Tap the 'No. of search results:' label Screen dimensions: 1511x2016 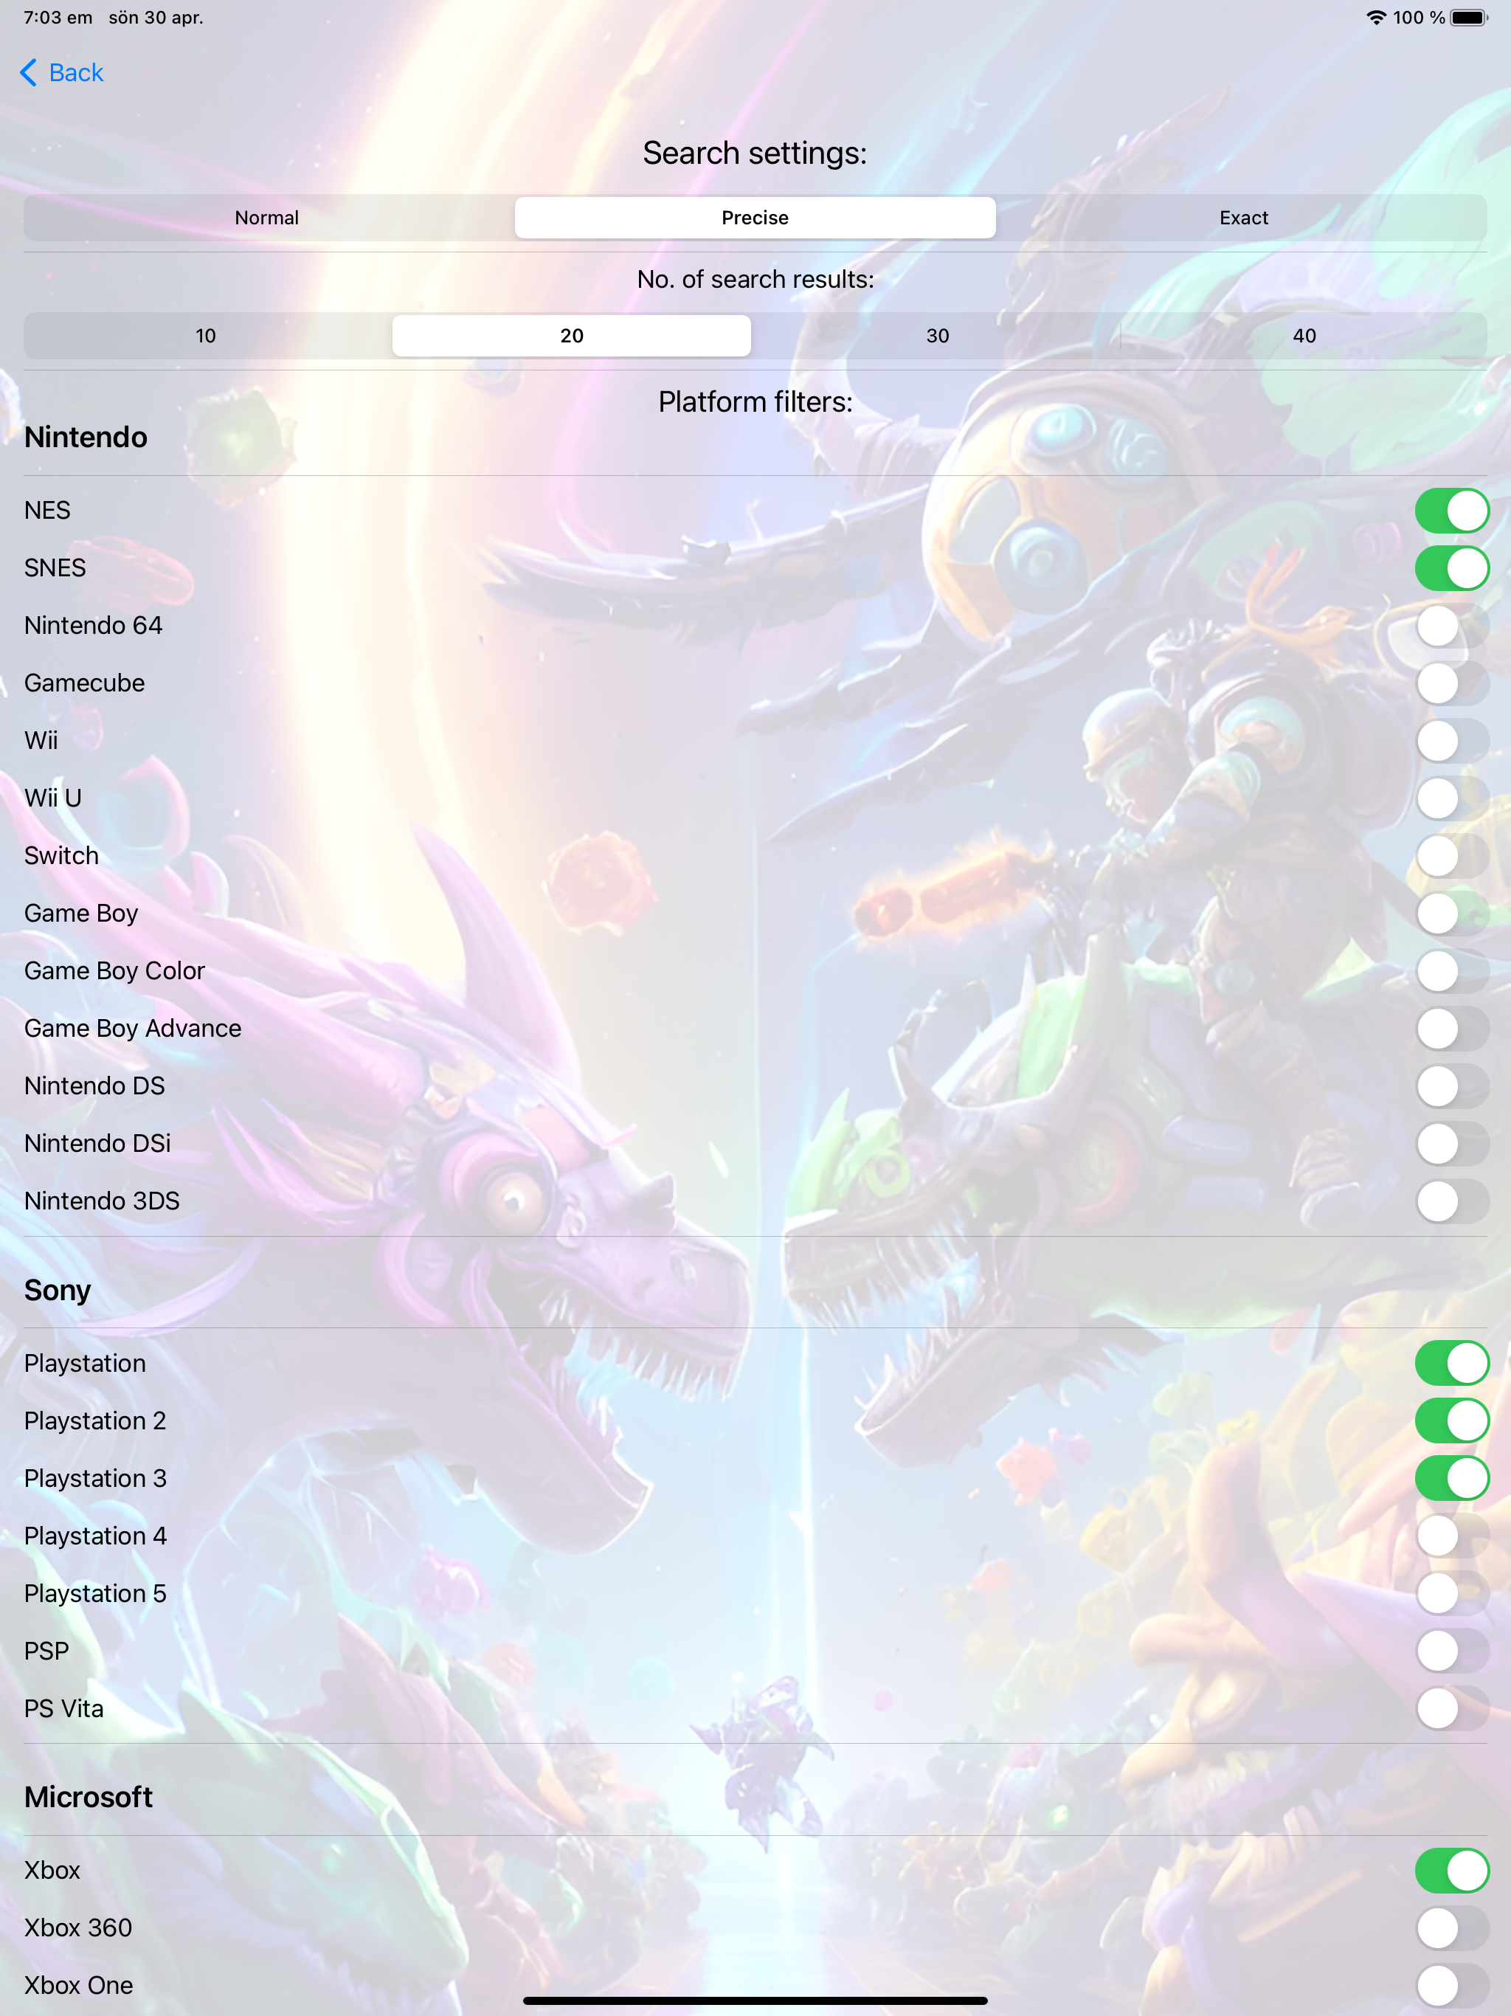coord(755,280)
